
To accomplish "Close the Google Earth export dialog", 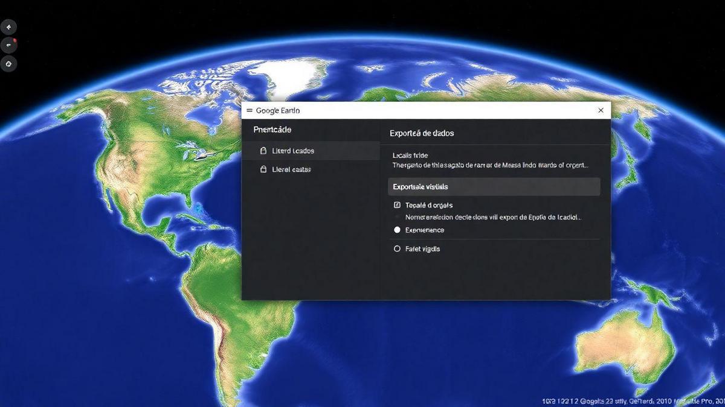I will point(601,110).
